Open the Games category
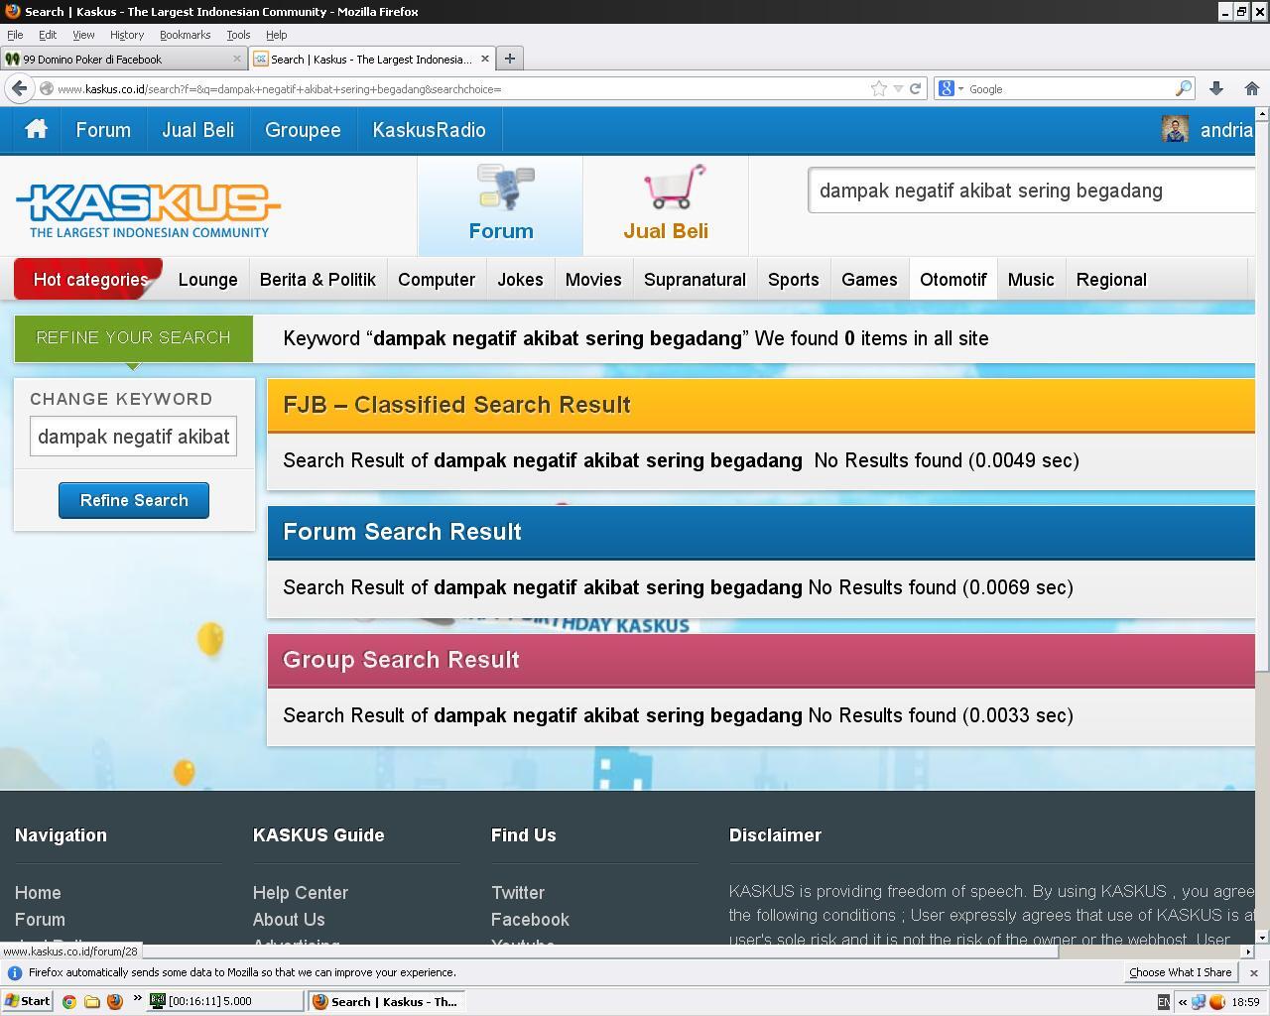The image size is (1270, 1016). pyautogui.click(x=869, y=280)
